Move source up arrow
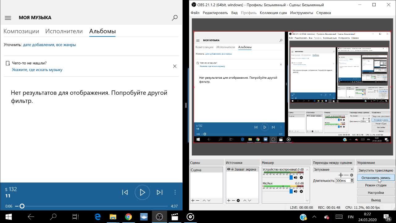Viewport: 396px width, 223px height. [x=245, y=200]
